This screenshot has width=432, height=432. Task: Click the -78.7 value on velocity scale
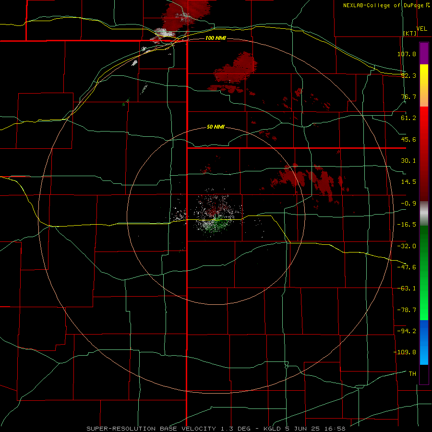click(x=407, y=310)
